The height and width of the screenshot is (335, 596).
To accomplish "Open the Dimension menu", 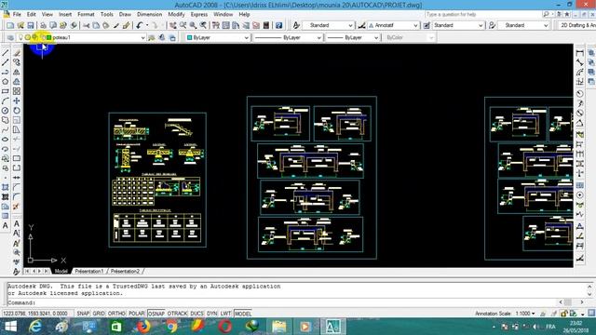I will (x=149, y=15).
